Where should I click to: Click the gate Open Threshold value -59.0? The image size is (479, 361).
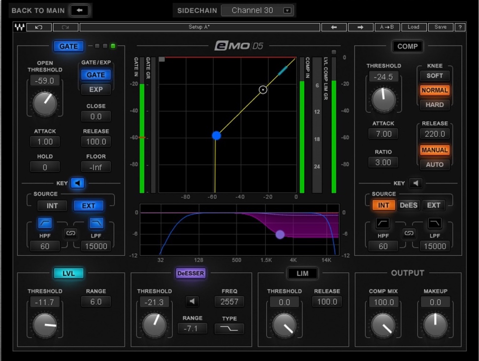click(45, 81)
